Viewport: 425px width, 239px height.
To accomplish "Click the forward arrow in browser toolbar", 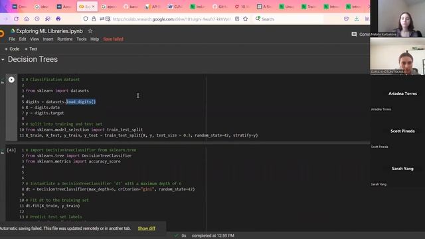I will pyautogui.click(x=6, y=19).
